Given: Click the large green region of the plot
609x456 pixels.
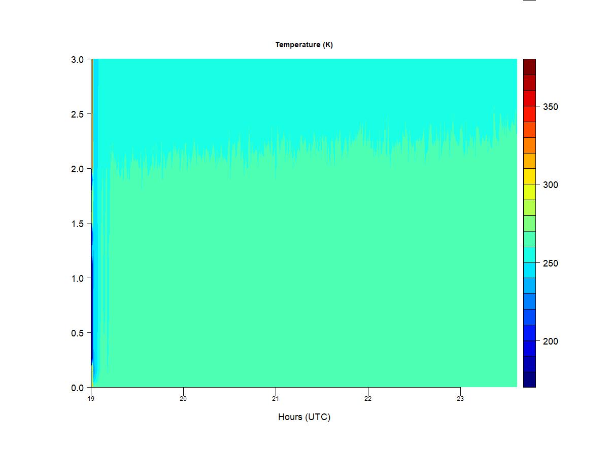Looking at the screenshot, I should point(304,279).
